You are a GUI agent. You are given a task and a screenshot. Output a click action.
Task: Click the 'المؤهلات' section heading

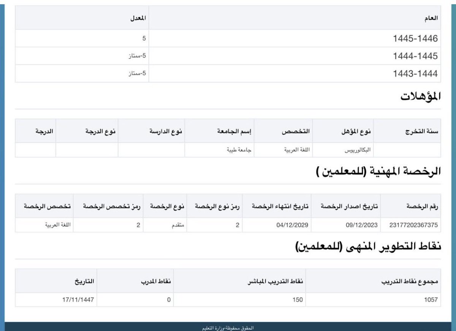pos(421,96)
